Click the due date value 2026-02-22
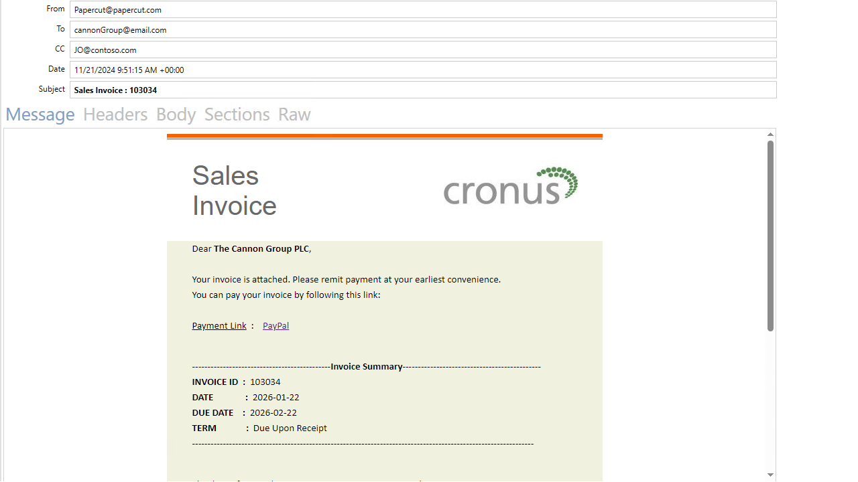 coord(273,413)
